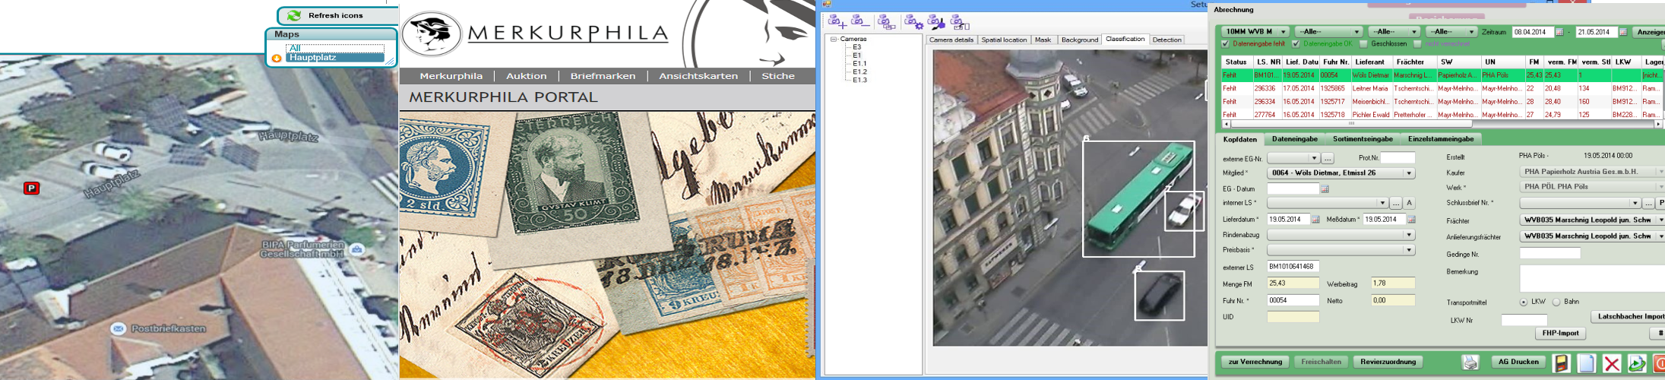
Task: Click the remove camera icon in the Setup toolbar
Action: click(860, 21)
